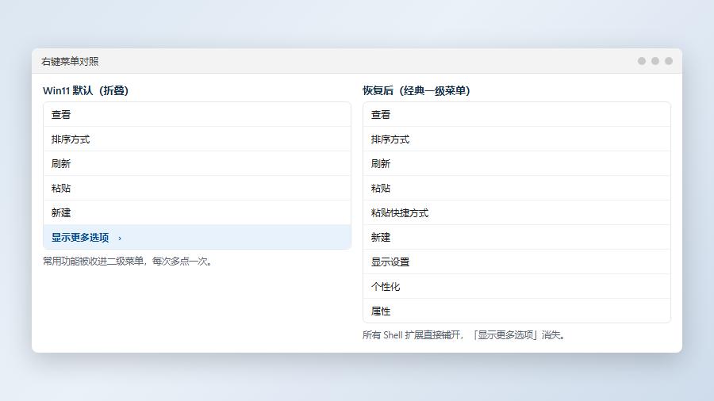Click 排序方式 in the Win11 默认 menu
Screen dimensions: 714x401
click(x=198, y=139)
